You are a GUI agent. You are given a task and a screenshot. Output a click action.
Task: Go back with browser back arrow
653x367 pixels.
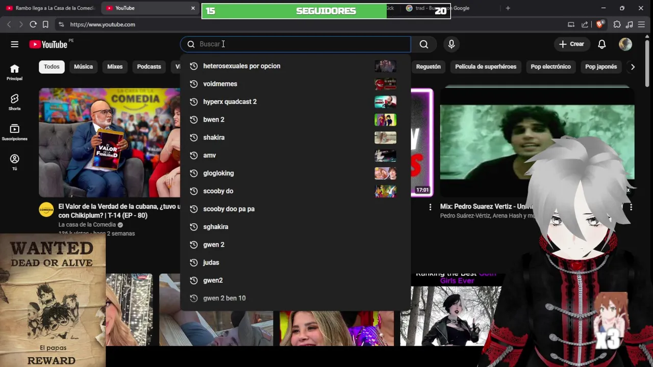(9, 24)
